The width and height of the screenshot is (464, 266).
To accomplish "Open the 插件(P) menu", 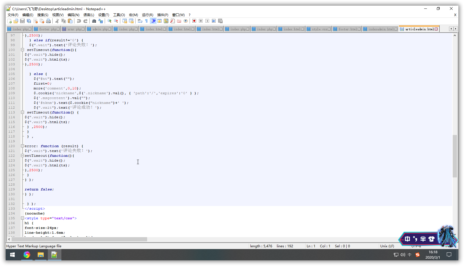I will (163, 15).
